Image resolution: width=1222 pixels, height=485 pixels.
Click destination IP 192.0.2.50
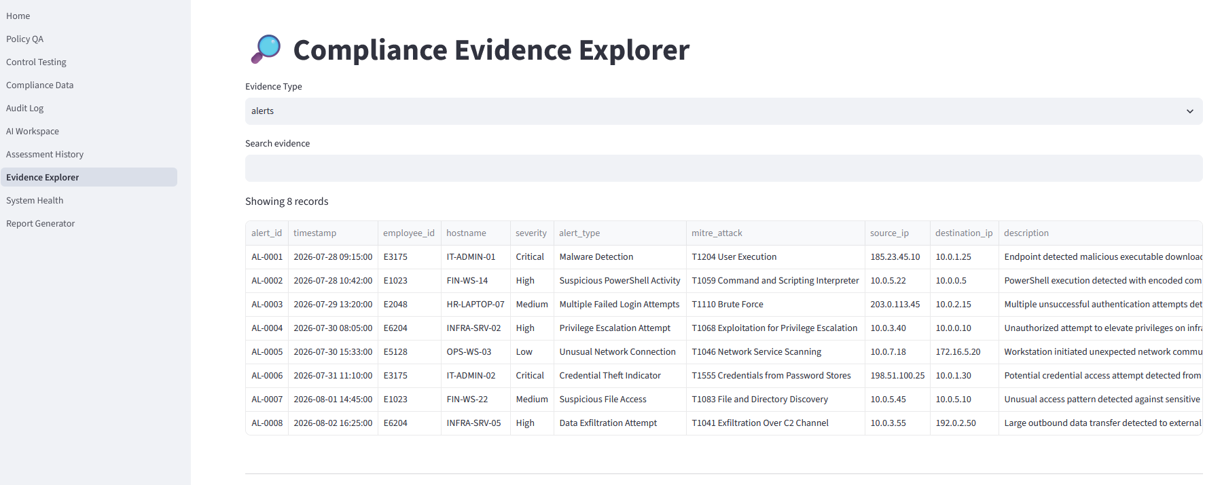tap(965, 423)
